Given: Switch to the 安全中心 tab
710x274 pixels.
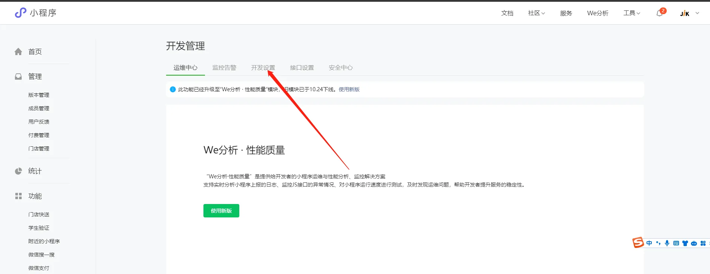Looking at the screenshot, I should 341,67.
